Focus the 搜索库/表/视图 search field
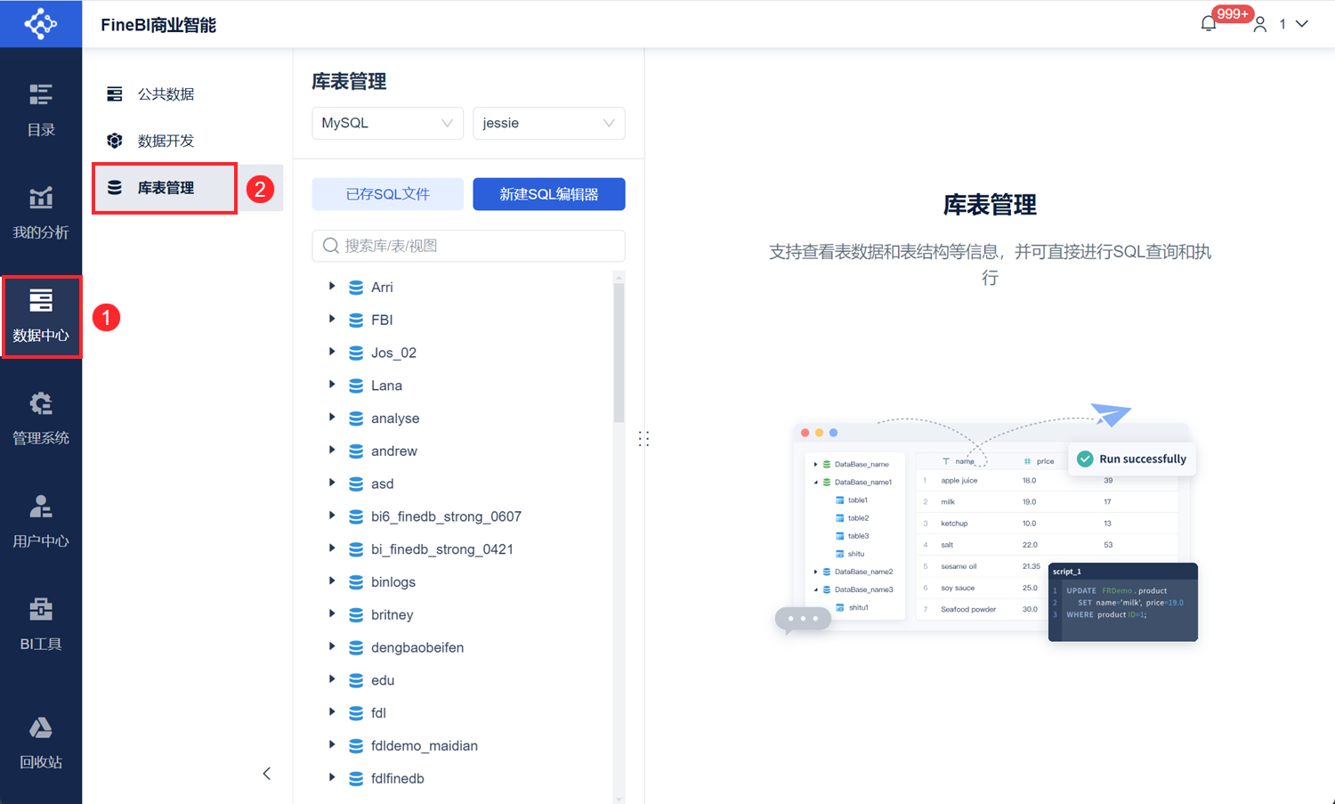 coord(468,246)
